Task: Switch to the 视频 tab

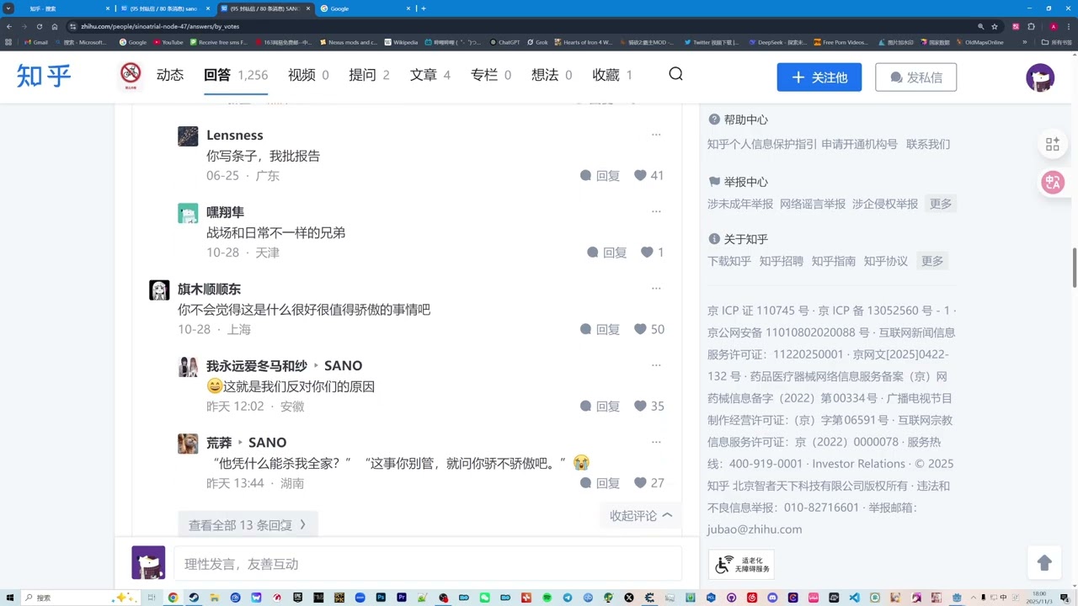Action: click(308, 75)
